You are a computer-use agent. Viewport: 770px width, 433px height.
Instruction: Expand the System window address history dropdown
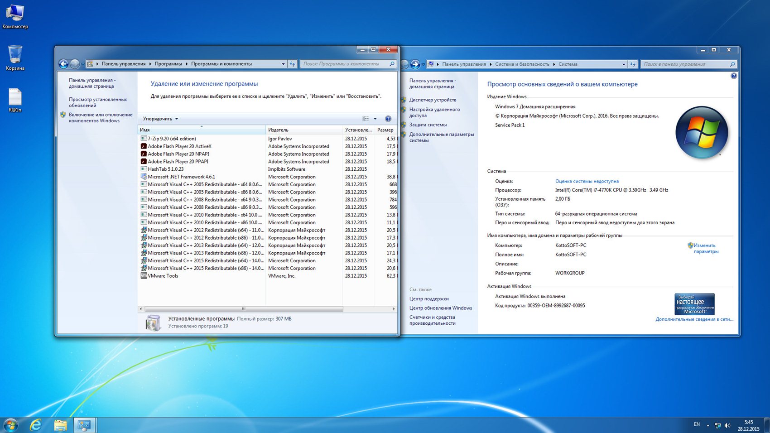tap(624, 64)
